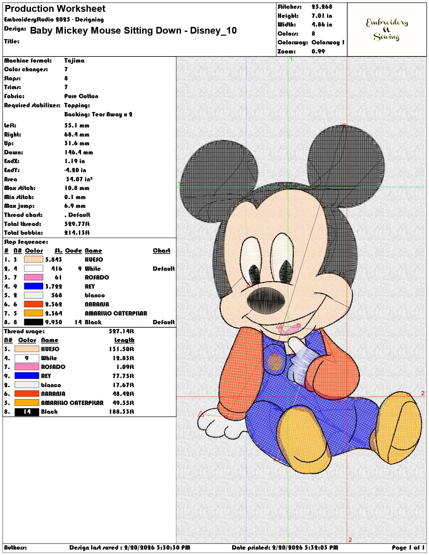This screenshot has width=429, height=555.
Task: Click the blanco swatch in Thread usage list
Action: click(27, 385)
